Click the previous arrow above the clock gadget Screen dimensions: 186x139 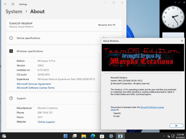(175, 2)
